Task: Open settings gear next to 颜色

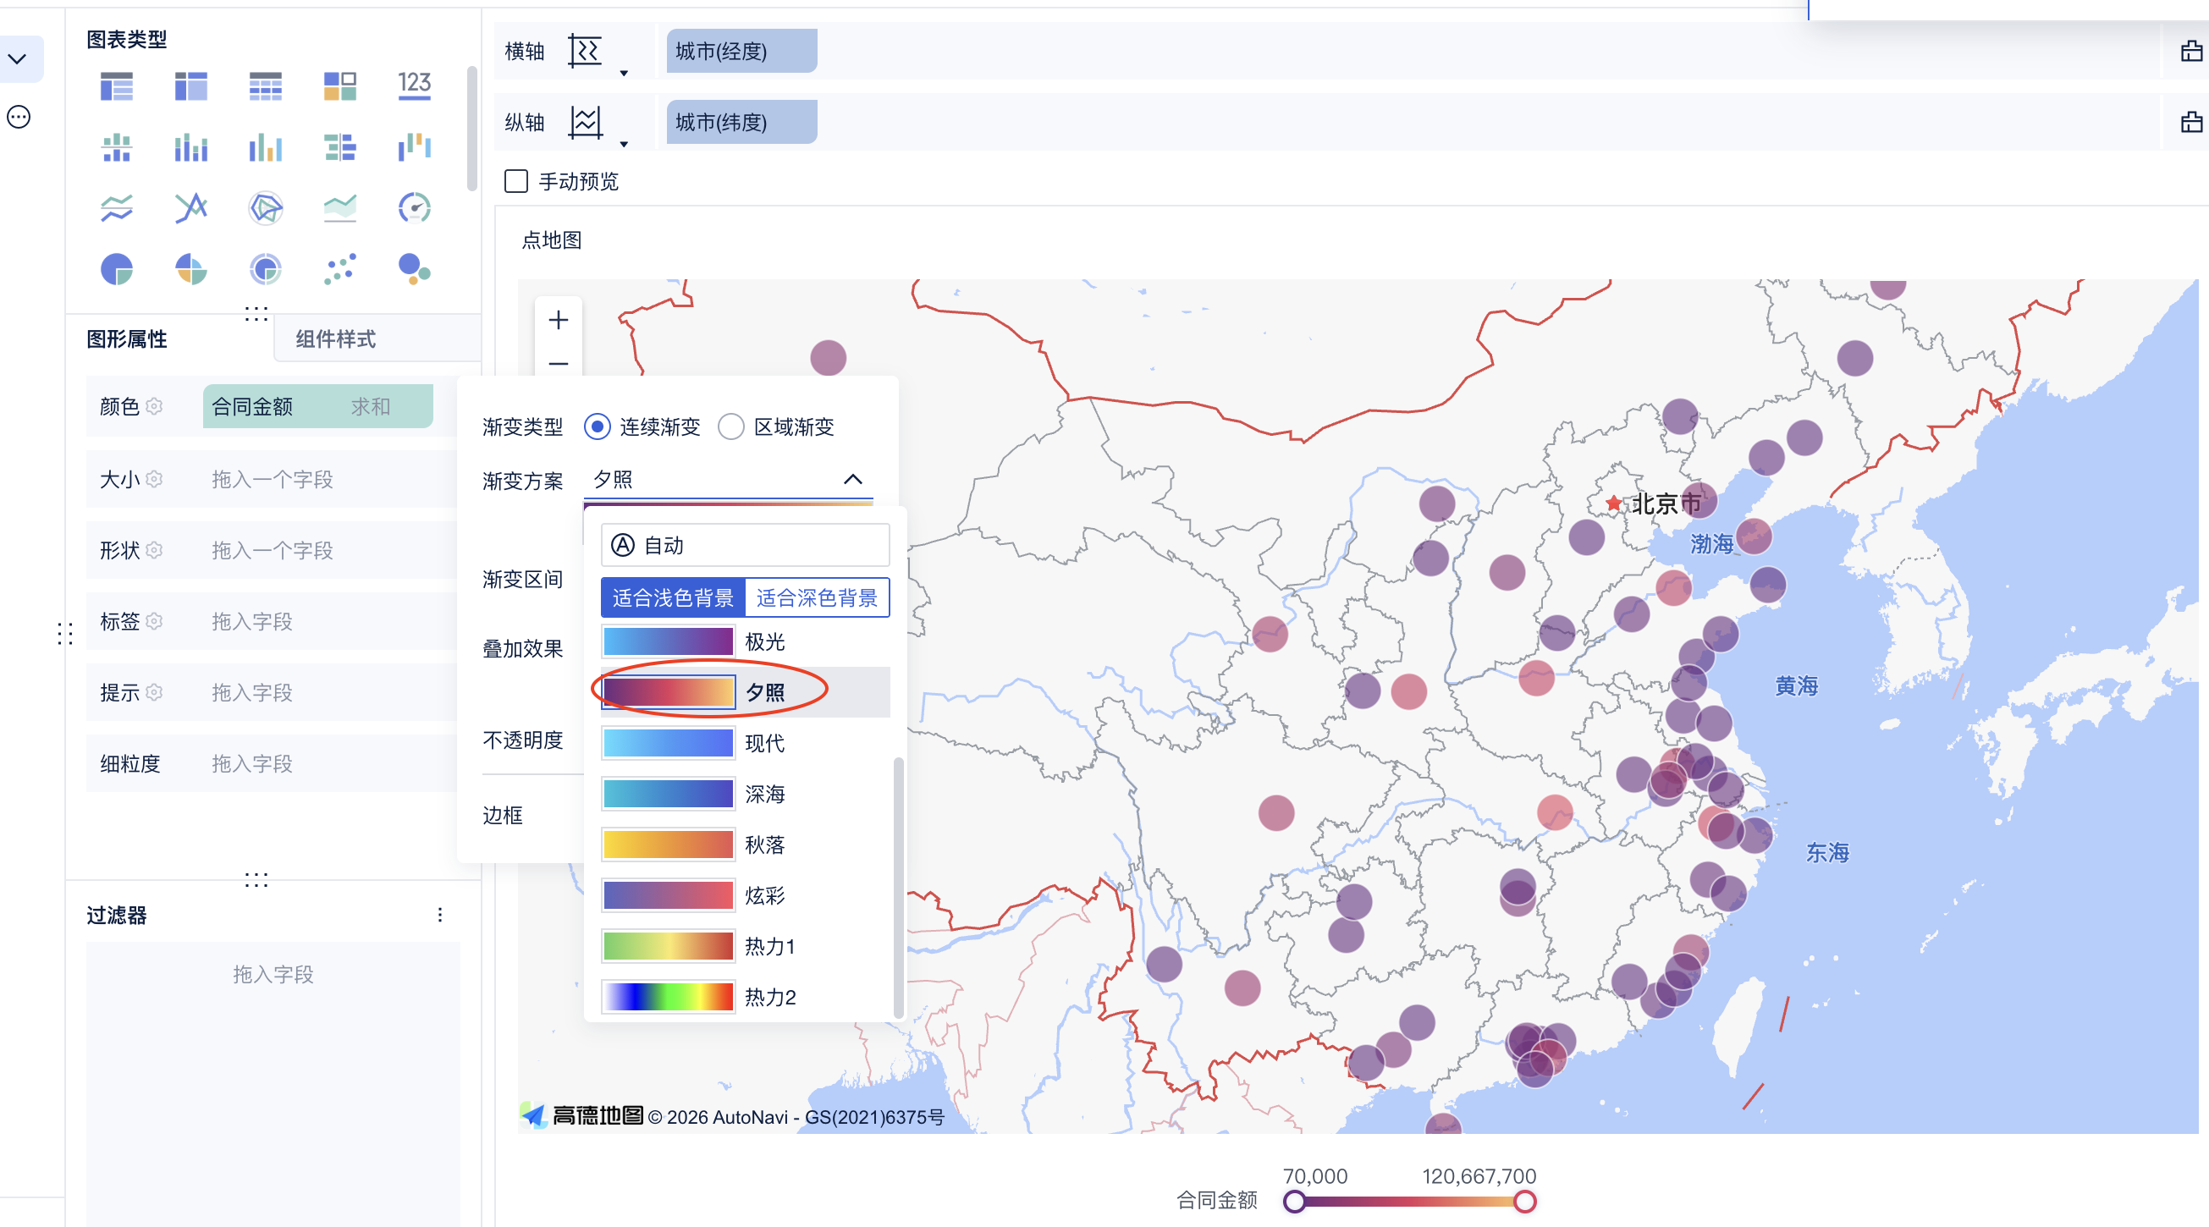Action: point(154,406)
